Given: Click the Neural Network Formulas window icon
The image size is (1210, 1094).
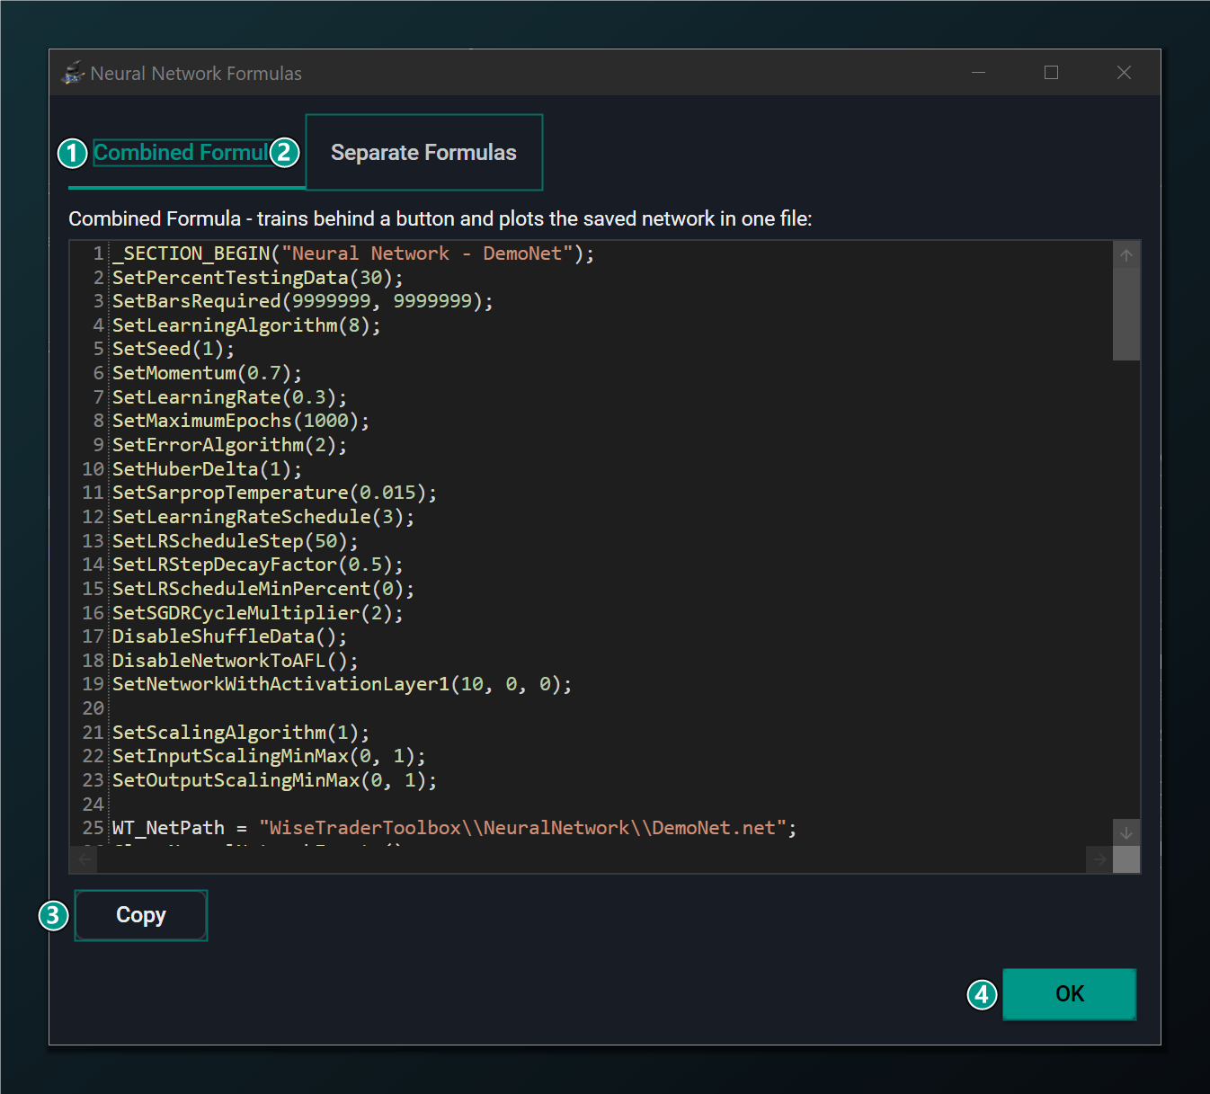Looking at the screenshot, I should 73,73.
